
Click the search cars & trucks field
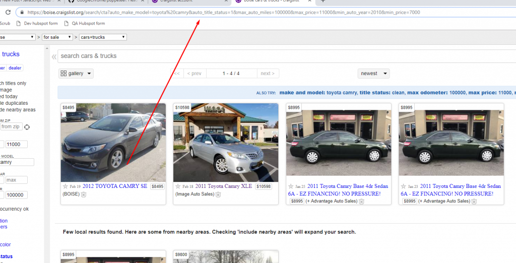pyautogui.click(x=287, y=56)
